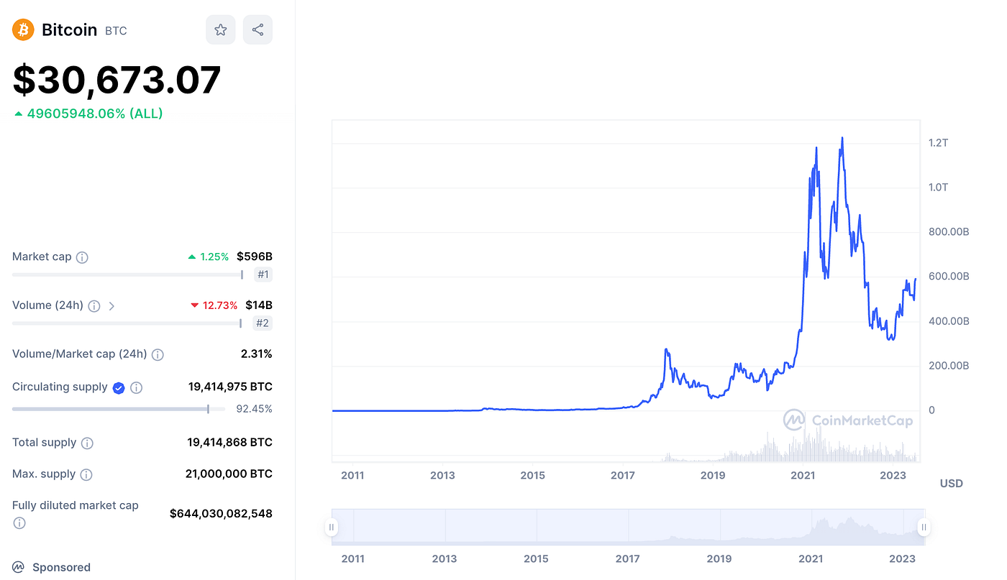Image resolution: width=1007 pixels, height=580 pixels.
Task: Open the share icon button
Action: click(x=258, y=30)
